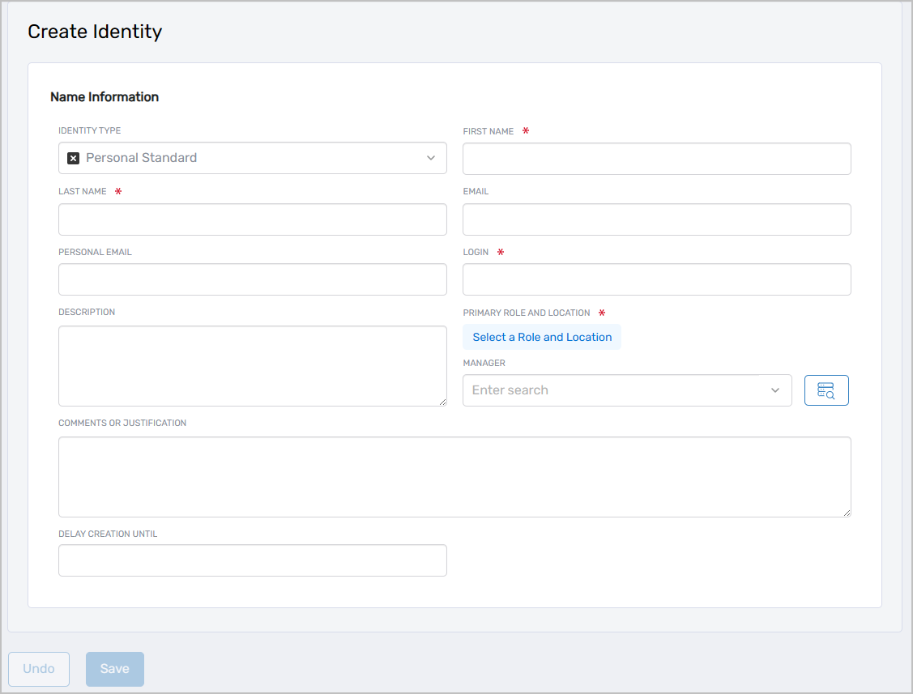Open the Delay Creation Until date picker
Image resolution: width=913 pixels, height=694 pixels.
pyautogui.click(x=252, y=560)
